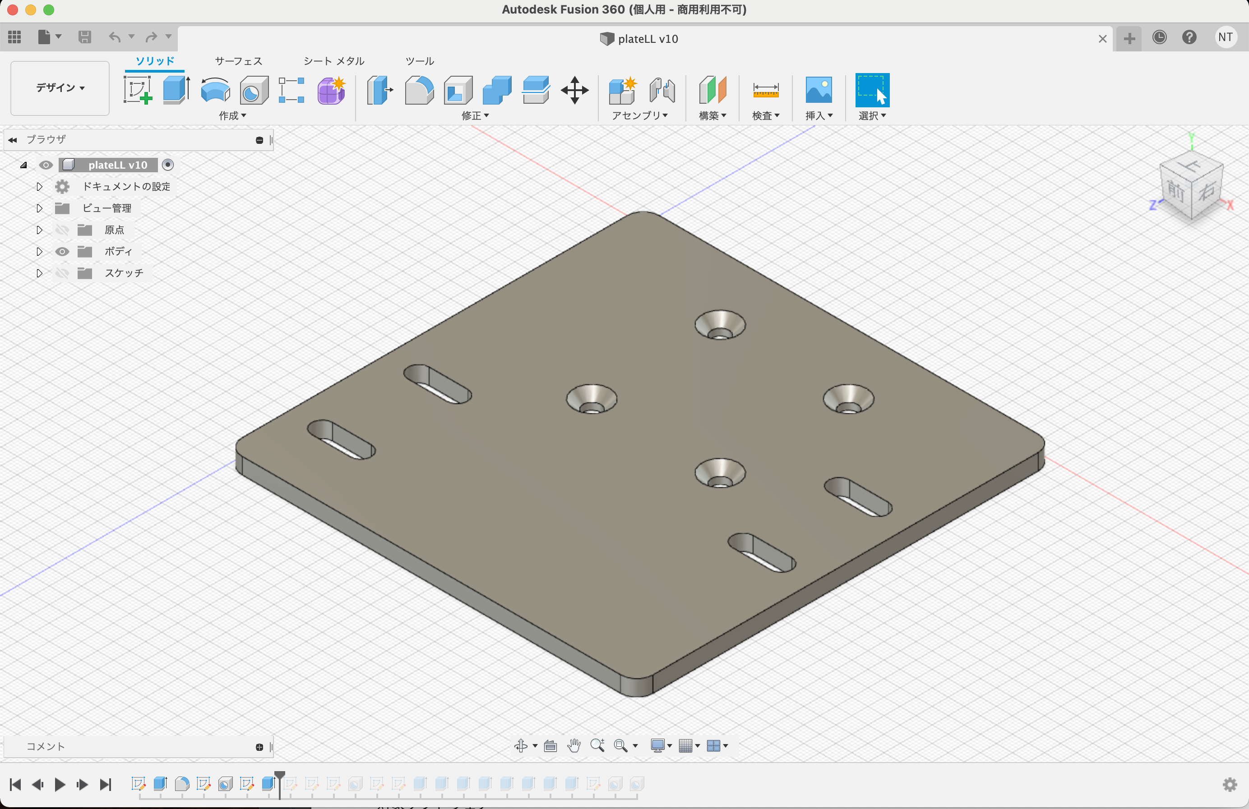Select the Combine tool
Viewport: 1249px width, 809px height.
497,90
